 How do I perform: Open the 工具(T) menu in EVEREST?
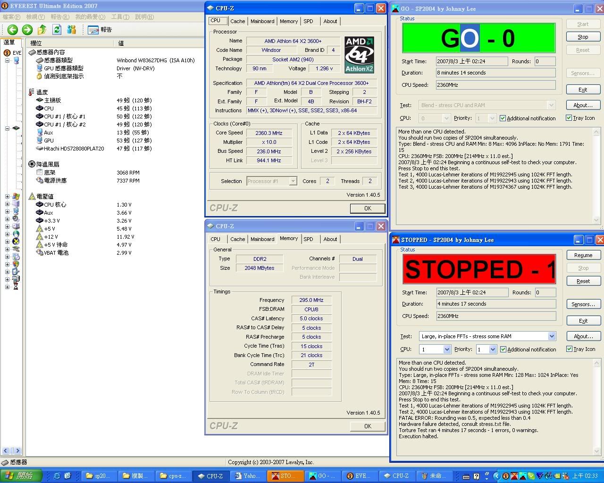[120, 17]
